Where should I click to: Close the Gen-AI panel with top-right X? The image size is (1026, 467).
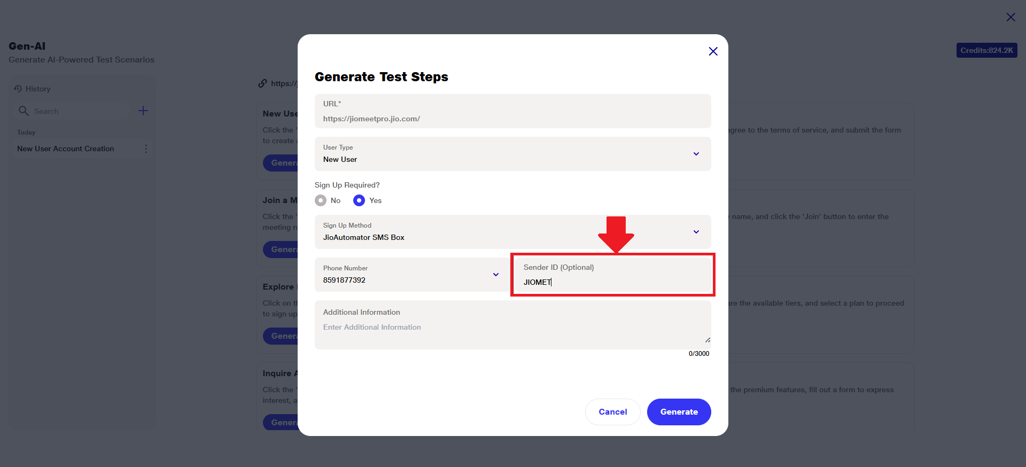coord(1011,17)
